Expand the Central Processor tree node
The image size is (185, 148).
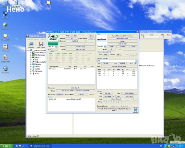click(31, 53)
